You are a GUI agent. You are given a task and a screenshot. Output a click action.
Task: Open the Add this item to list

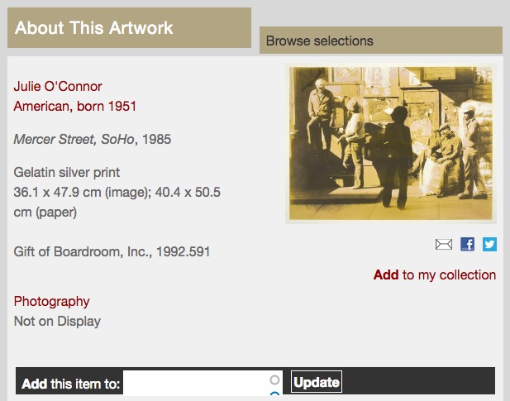(x=203, y=383)
